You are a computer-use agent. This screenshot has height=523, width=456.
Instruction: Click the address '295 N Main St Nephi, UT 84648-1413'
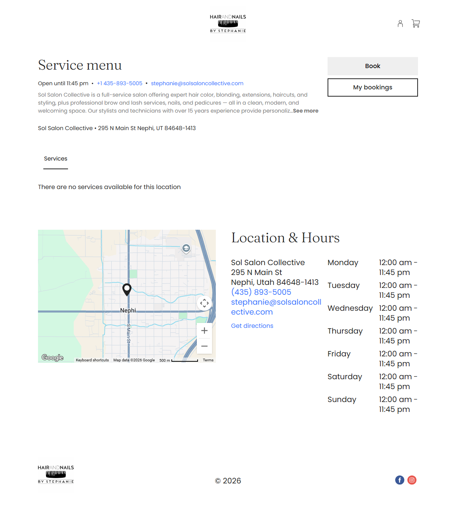(147, 128)
